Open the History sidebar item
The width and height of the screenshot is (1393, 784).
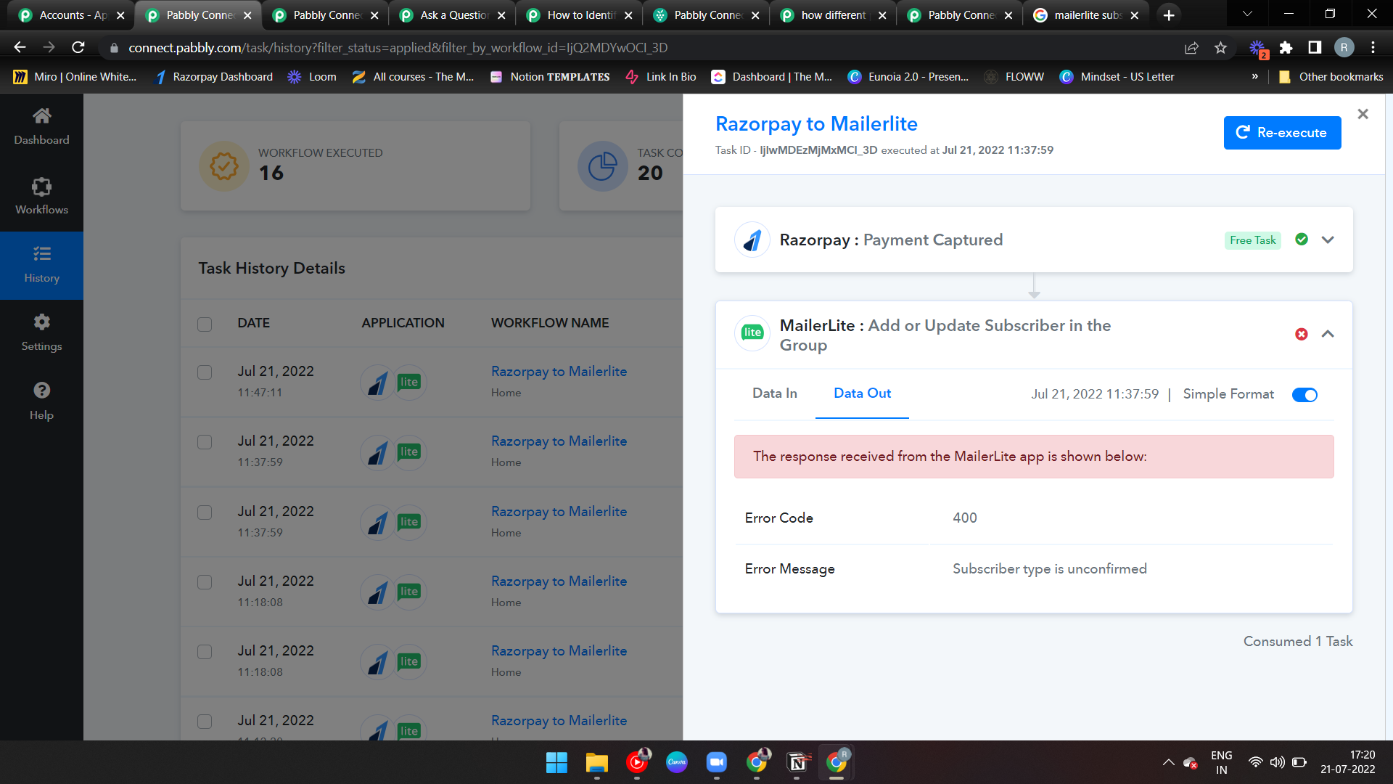pyautogui.click(x=41, y=266)
